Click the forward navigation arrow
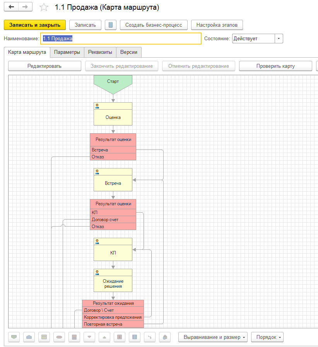This screenshot has height=347, width=318. (25, 7)
